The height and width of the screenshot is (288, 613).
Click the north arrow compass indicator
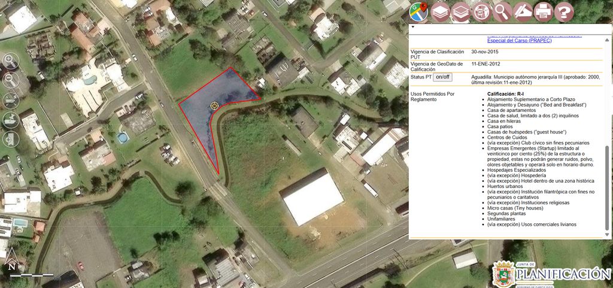pyautogui.click(x=11, y=265)
